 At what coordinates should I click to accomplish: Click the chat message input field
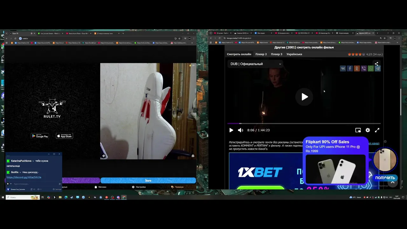tap(35, 184)
